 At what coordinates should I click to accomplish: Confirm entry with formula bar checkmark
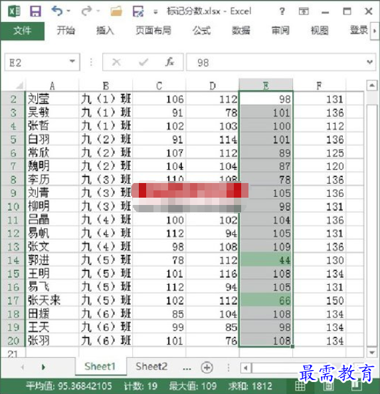pos(143,62)
